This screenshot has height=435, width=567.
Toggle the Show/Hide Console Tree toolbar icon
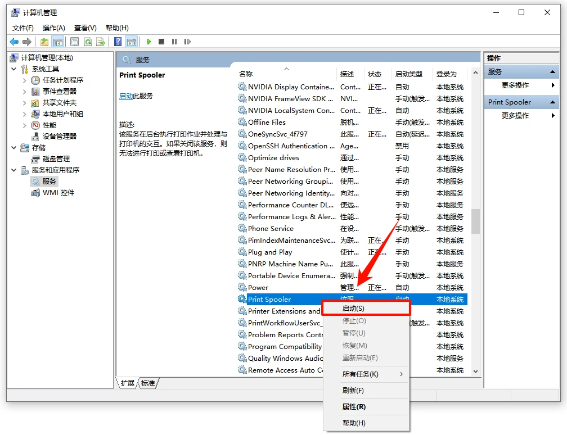[x=58, y=42]
